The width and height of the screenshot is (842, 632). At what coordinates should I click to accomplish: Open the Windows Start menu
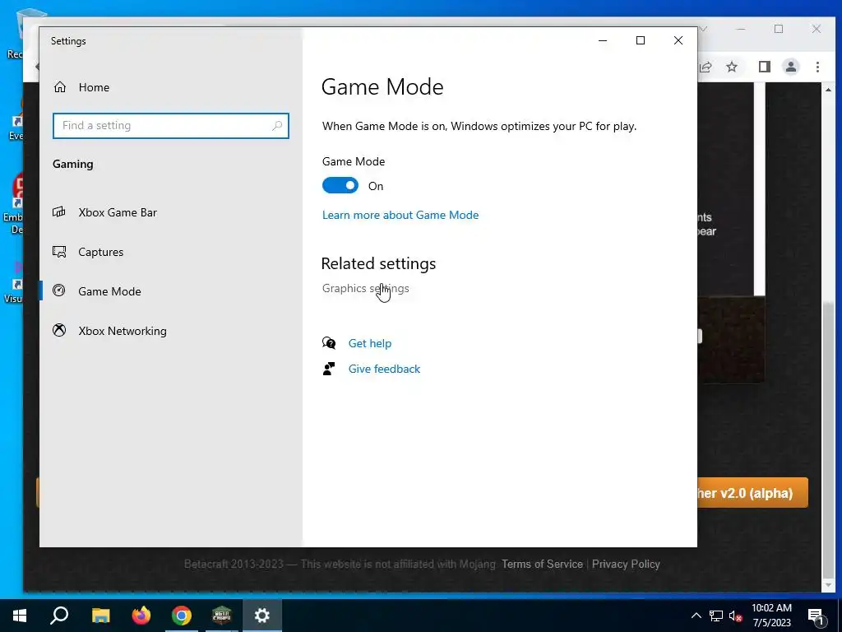click(20, 616)
